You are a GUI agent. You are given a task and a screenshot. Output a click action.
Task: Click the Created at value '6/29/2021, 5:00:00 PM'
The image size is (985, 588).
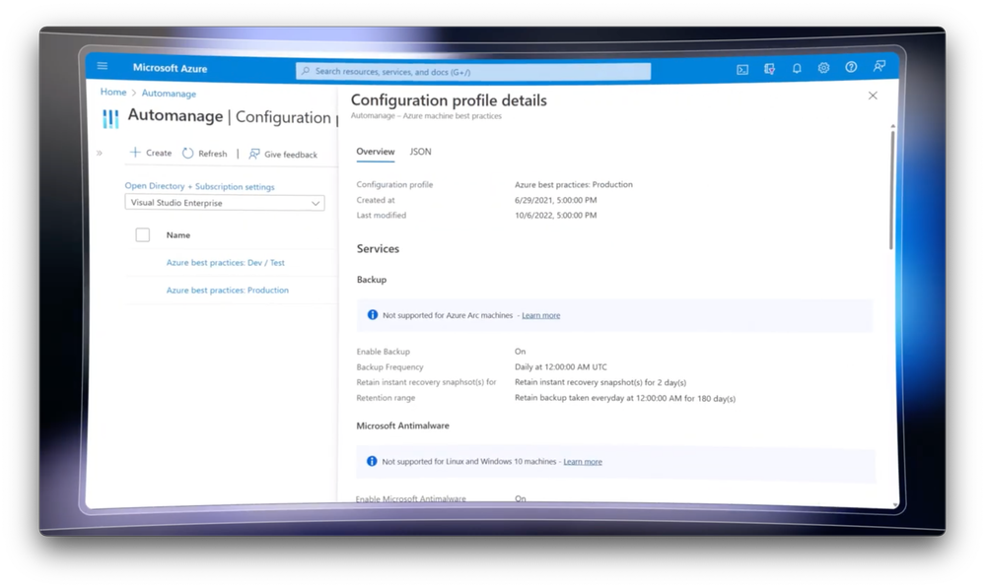[556, 200]
